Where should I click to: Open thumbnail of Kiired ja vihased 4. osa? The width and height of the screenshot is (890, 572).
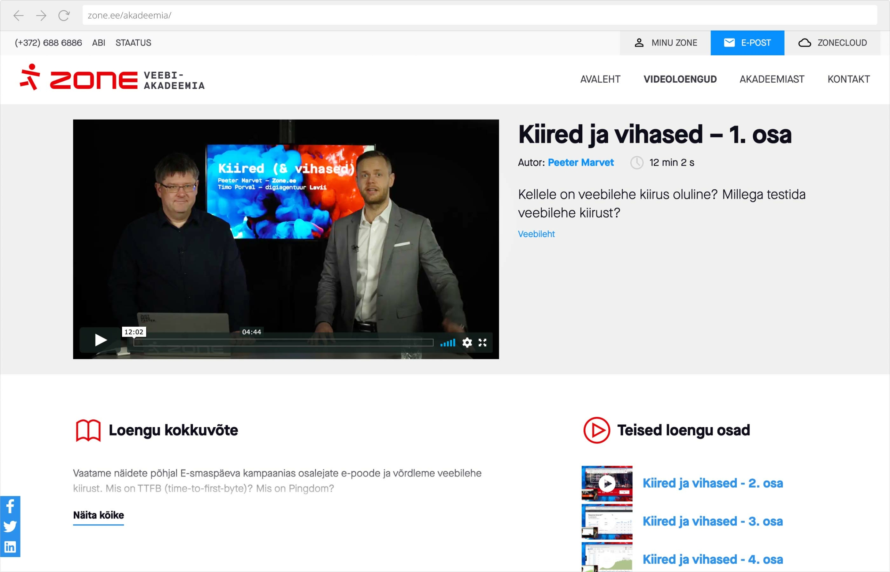click(607, 557)
